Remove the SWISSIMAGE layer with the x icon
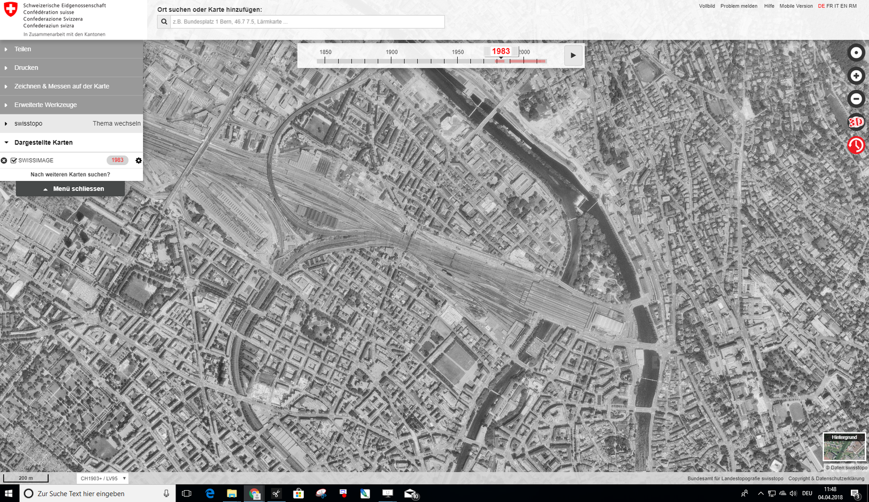Screen dimensions: 869x502 [4, 161]
